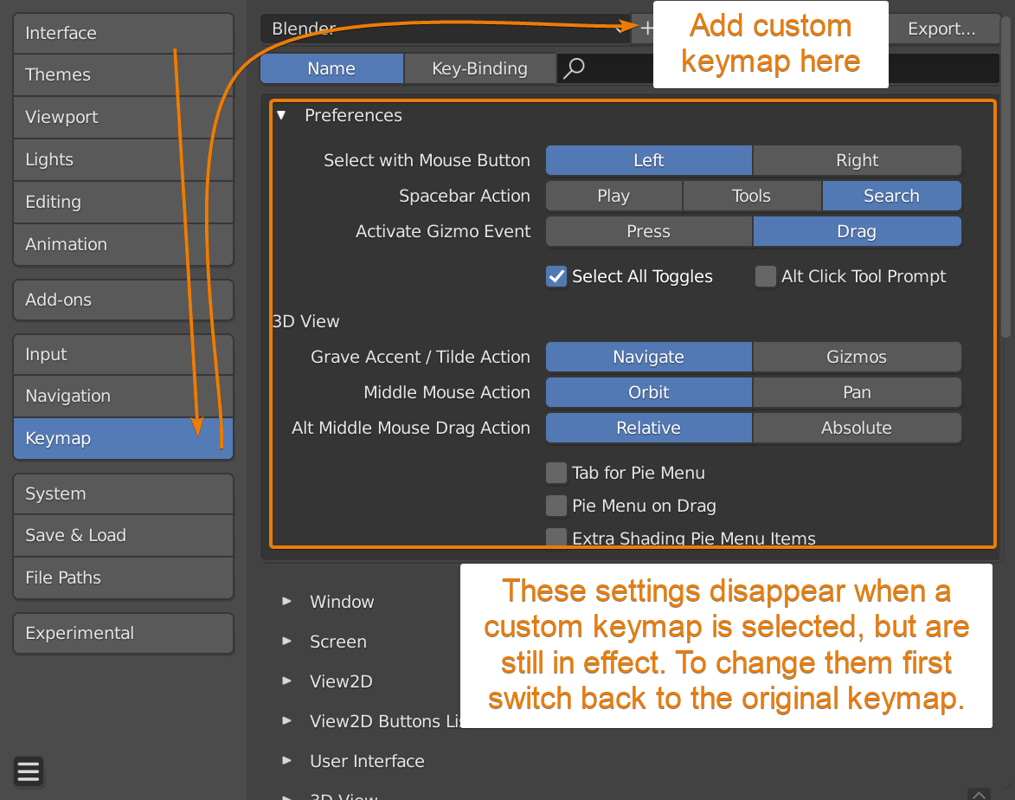1015x800 pixels.
Task: Enable Alt Click Tool Prompt checkbox
Action: click(765, 276)
